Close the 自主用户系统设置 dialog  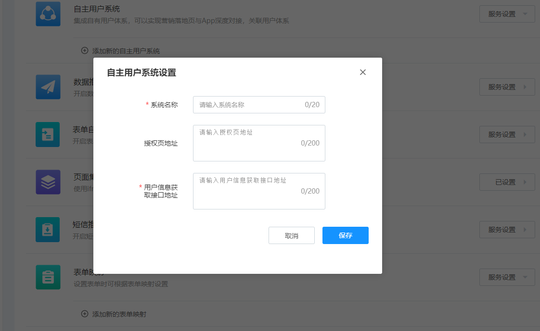click(363, 73)
